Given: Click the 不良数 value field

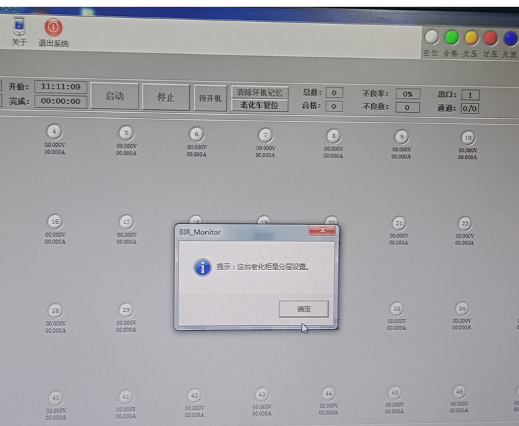Looking at the screenshot, I should (407, 107).
